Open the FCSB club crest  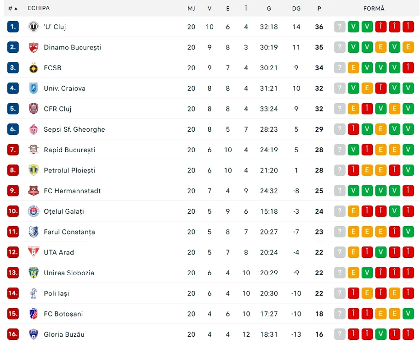tap(34, 68)
